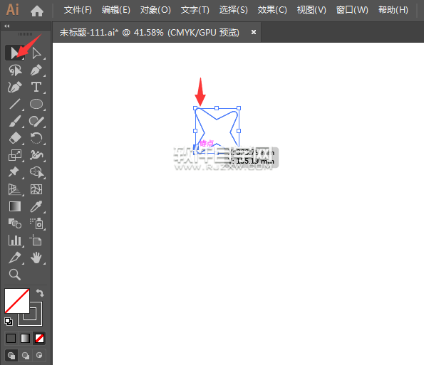The width and height of the screenshot is (424, 365).
Task: Open the 帮助(H) menu
Action: [393, 10]
